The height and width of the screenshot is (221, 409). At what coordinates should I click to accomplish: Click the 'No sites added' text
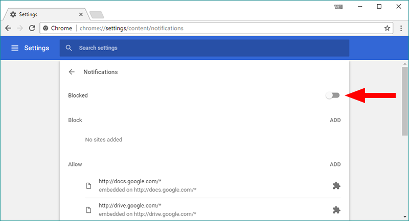point(104,139)
